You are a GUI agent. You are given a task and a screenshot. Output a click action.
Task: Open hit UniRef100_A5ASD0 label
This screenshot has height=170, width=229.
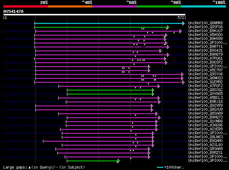point(205,35)
